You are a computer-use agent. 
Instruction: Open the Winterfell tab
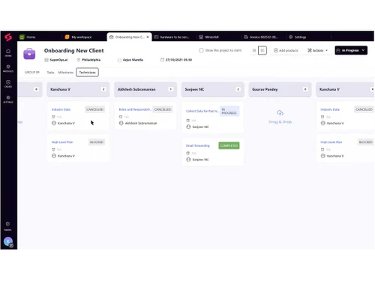coord(208,37)
